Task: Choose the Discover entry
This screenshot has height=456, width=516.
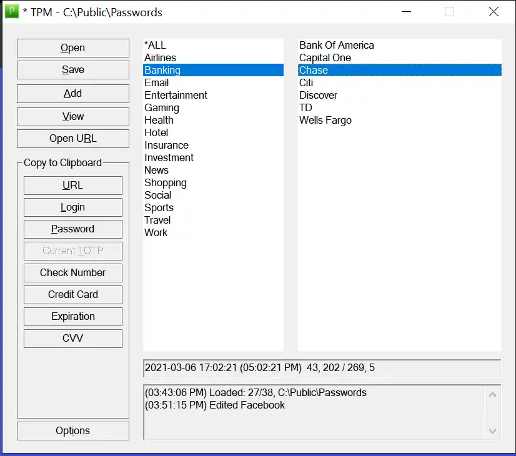Action: click(x=400, y=95)
